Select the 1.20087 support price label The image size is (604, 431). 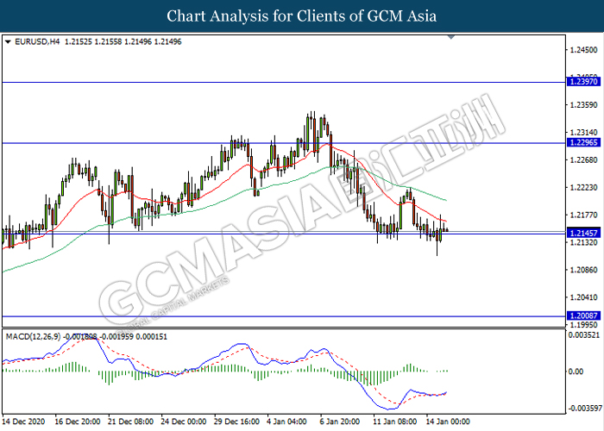[x=583, y=315]
